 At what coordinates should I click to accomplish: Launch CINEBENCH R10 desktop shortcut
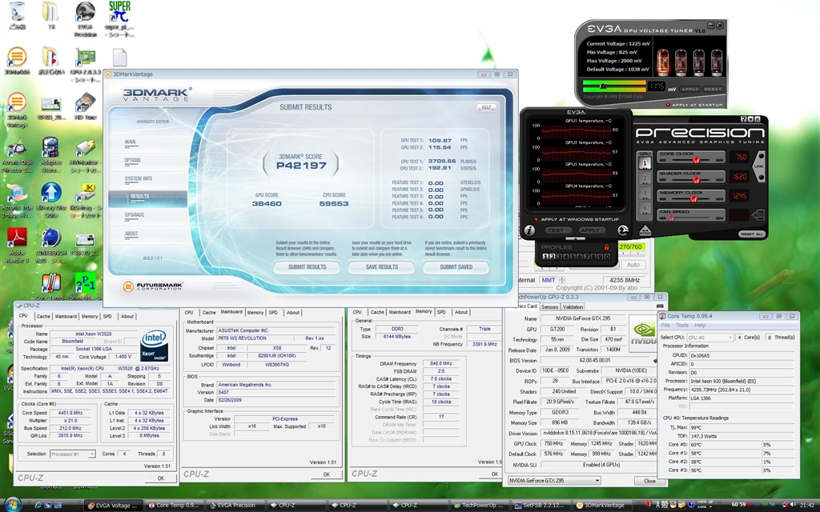(x=50, y=238)
